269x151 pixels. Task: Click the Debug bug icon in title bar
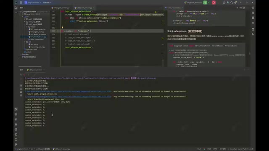[x=209, y=3]
